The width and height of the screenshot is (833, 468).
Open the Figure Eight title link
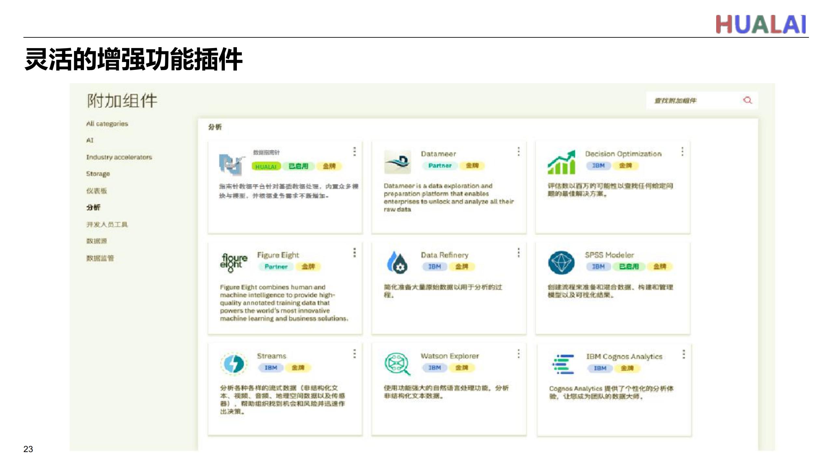click(x=278, y=255)
